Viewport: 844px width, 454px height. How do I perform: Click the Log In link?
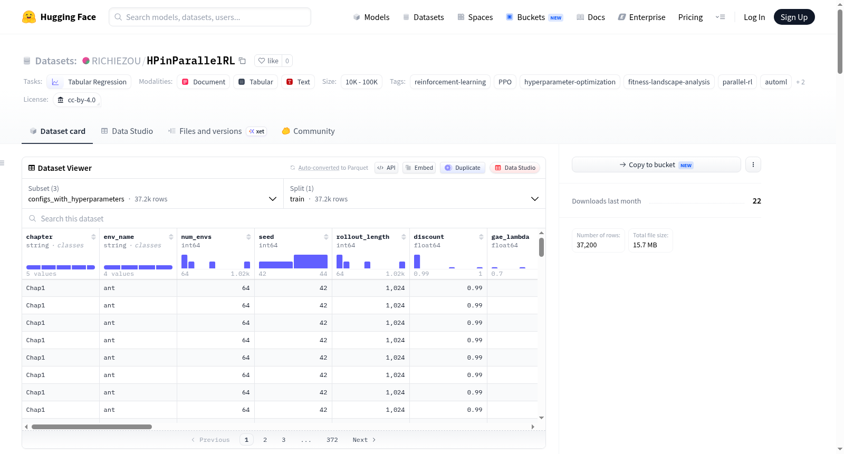(x=754, y=17)
